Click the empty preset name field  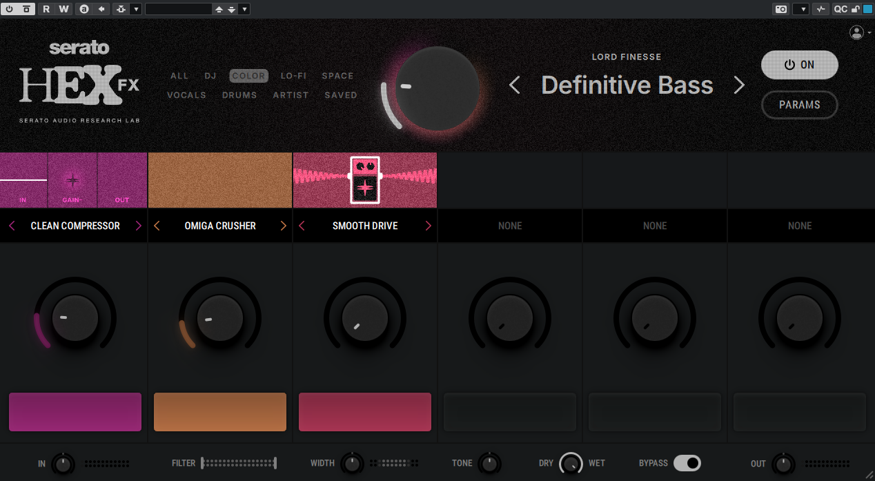coord(178,9)
